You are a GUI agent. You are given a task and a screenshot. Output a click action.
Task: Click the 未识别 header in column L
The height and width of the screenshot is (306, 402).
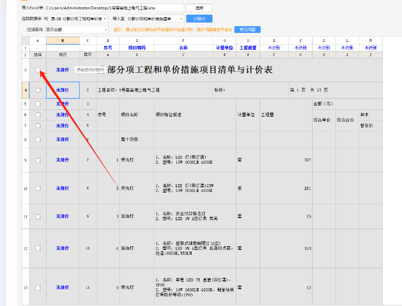pos(348,48)
